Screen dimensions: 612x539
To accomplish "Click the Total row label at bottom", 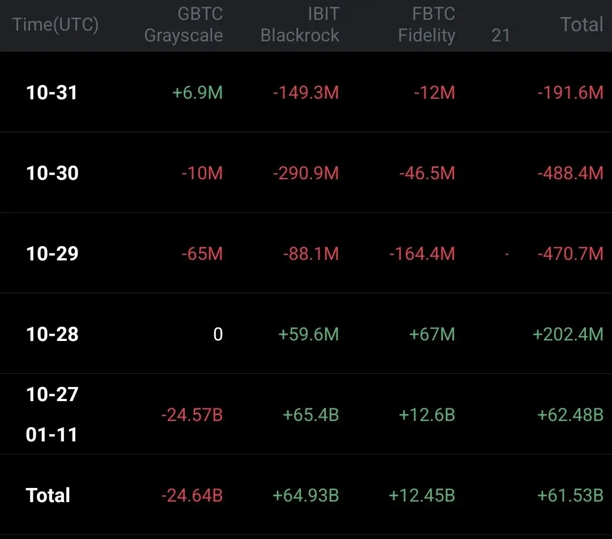I will [x=48, y=495].
